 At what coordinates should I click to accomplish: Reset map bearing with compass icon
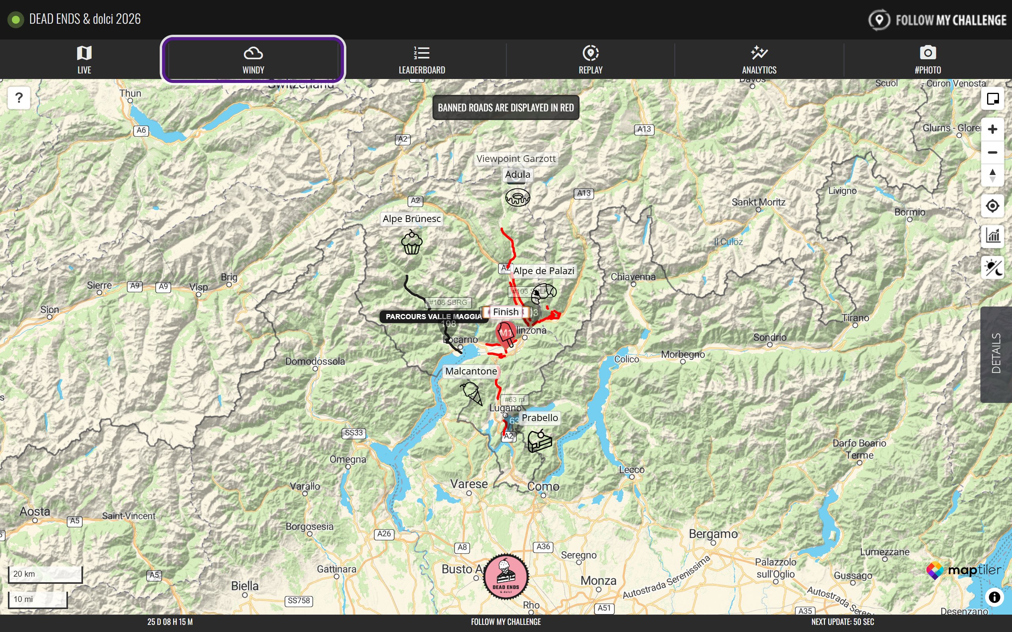(x=992, y=175)
